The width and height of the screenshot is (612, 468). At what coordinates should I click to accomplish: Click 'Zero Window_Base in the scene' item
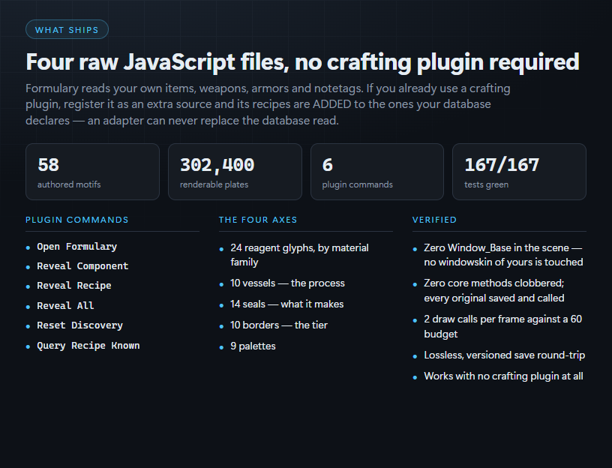[503, 255]
